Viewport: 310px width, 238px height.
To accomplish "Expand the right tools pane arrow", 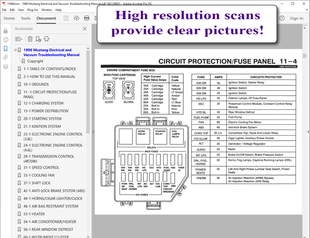I will coord(308,132).
